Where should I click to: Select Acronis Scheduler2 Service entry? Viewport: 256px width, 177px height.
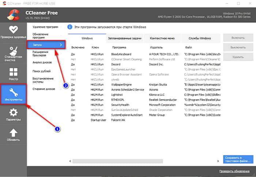(x=145, y=90)
